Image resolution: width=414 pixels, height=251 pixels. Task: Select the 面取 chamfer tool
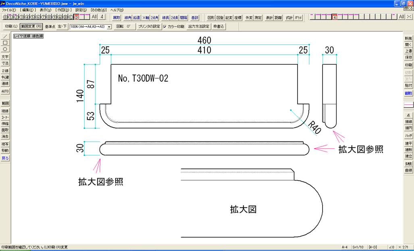[5, 130]
